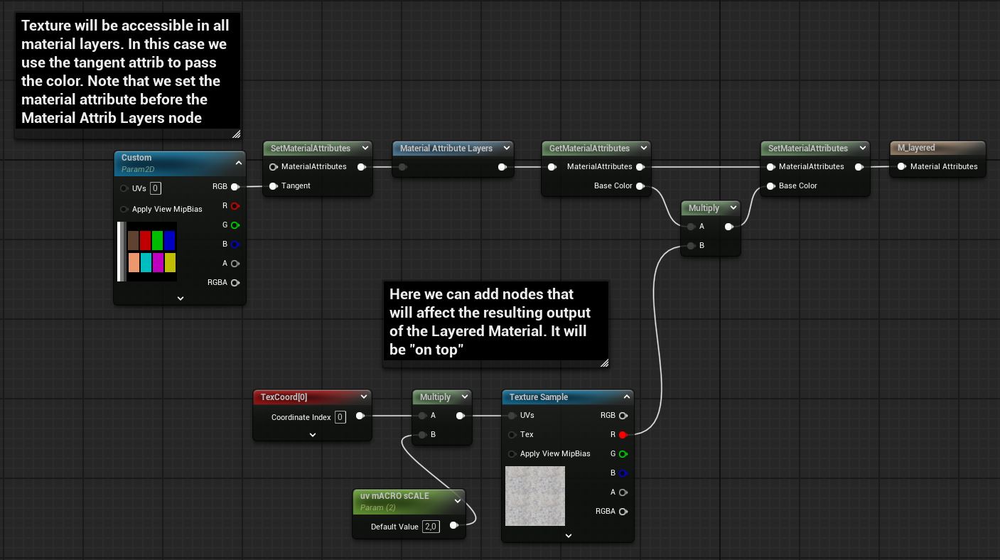Screen dimensions: 1000x560
Task: Click GetMaterialAttributes Base Color output pin
Action: click(x=640, y=186)
